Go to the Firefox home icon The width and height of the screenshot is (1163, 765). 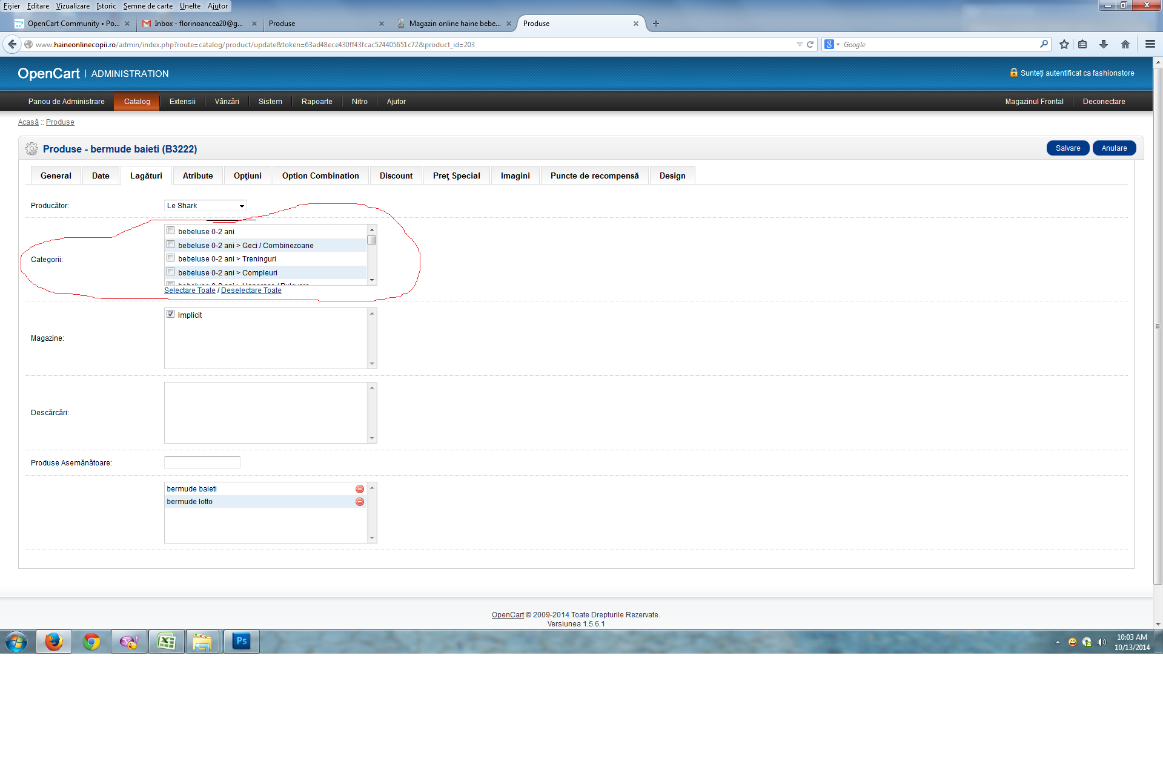1125,44
